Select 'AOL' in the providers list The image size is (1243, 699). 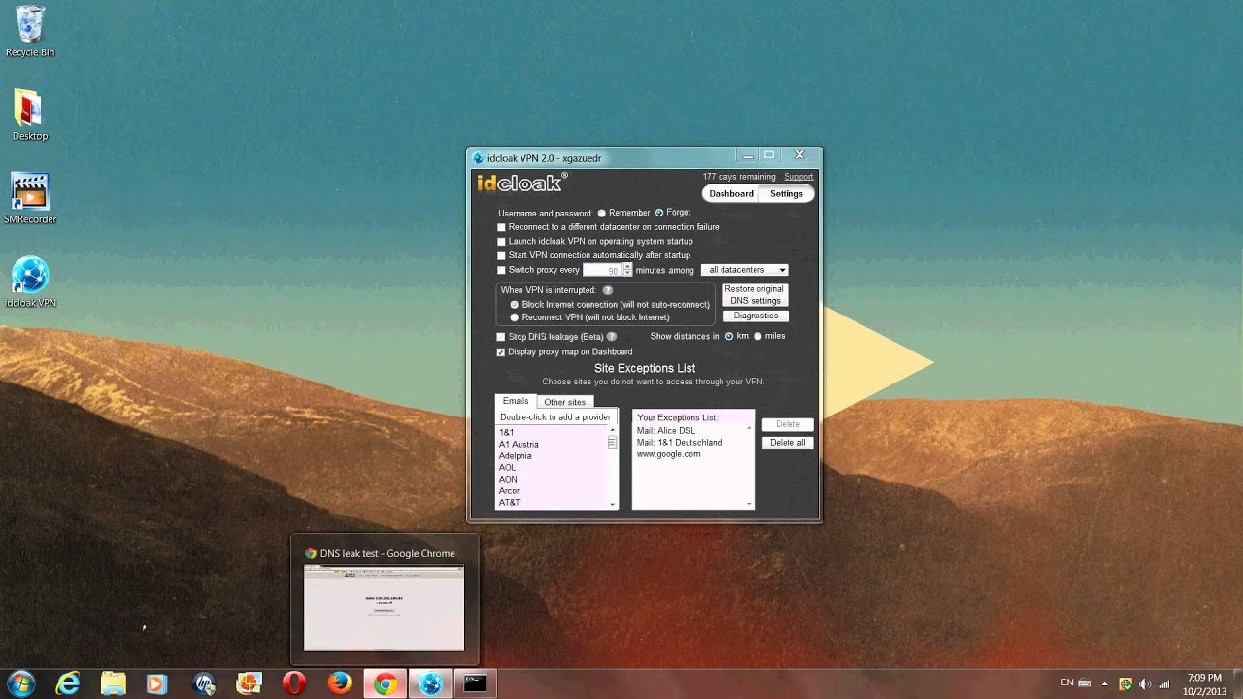coord(508,468)
